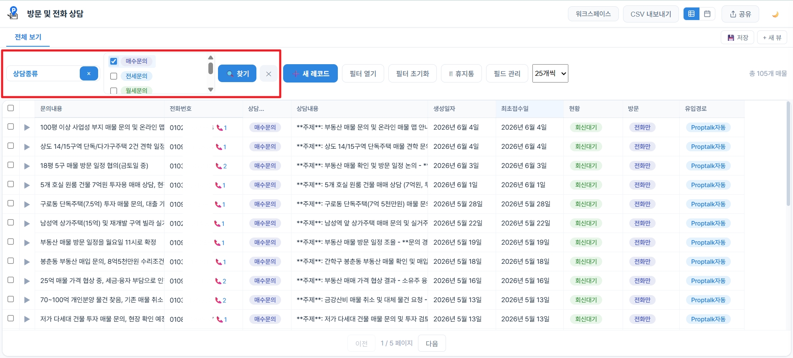The width and height of the screenshot is (793, 358).
Task: Click the app logo icon
Action: pyautogui.click(x=13, y=13)
